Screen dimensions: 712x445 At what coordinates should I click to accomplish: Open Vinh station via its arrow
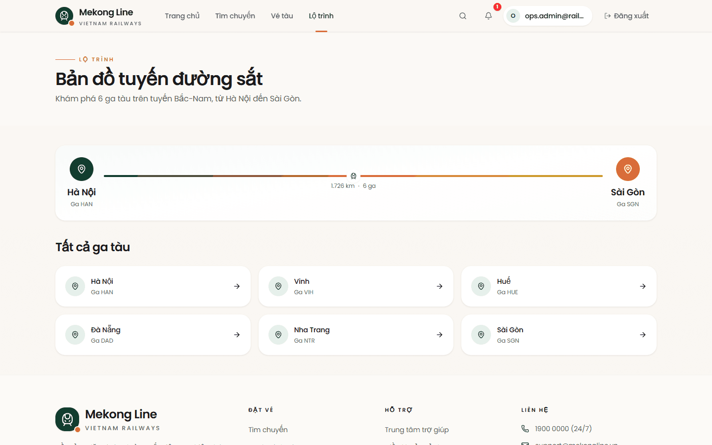click(x=440, y=286)
